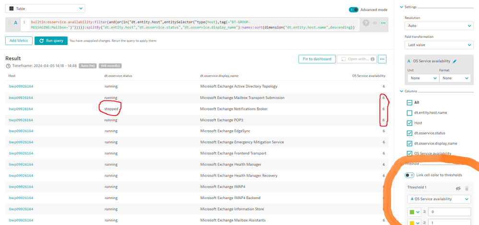
Task: Check the dt.entity.host.name column checkbox
Action: (409, 113)
